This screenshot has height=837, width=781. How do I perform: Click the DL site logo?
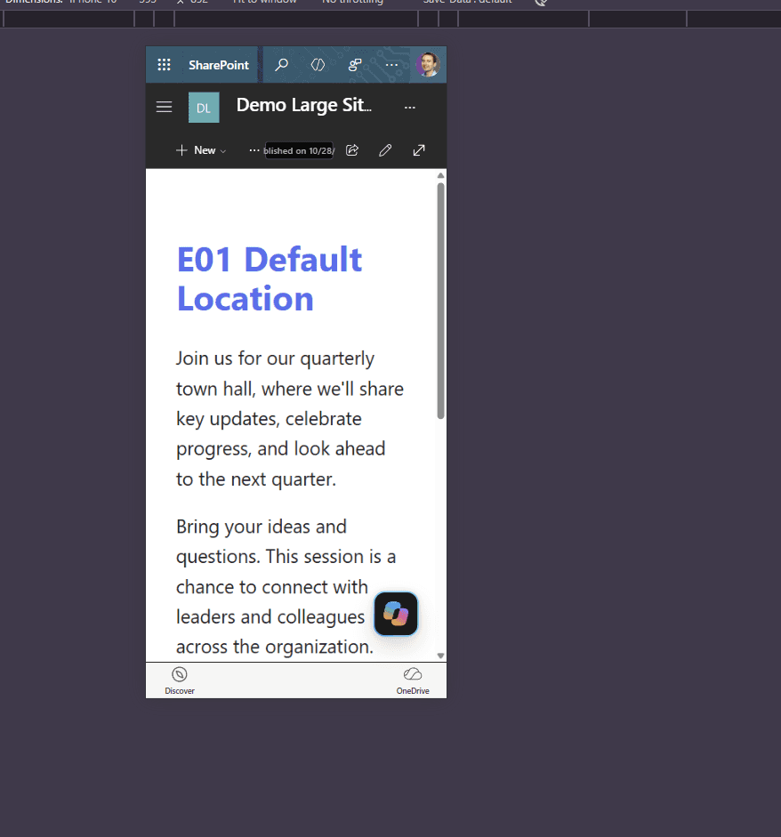pyautogui.click(x=204, y=108)
